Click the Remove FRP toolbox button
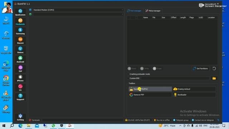This screenshot has width=229, height=129. (150, 95)
